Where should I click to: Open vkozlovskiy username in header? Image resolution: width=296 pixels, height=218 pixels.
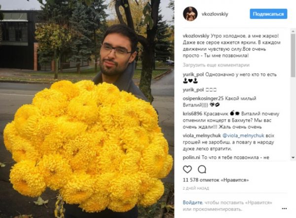point(215,14)
